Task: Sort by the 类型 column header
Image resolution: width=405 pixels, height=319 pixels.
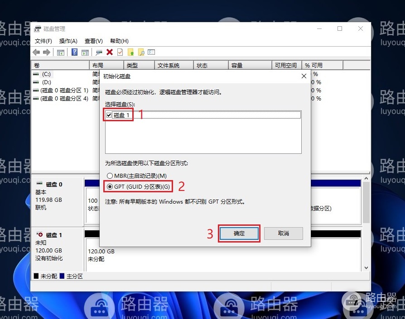Action: pos(139,65)
